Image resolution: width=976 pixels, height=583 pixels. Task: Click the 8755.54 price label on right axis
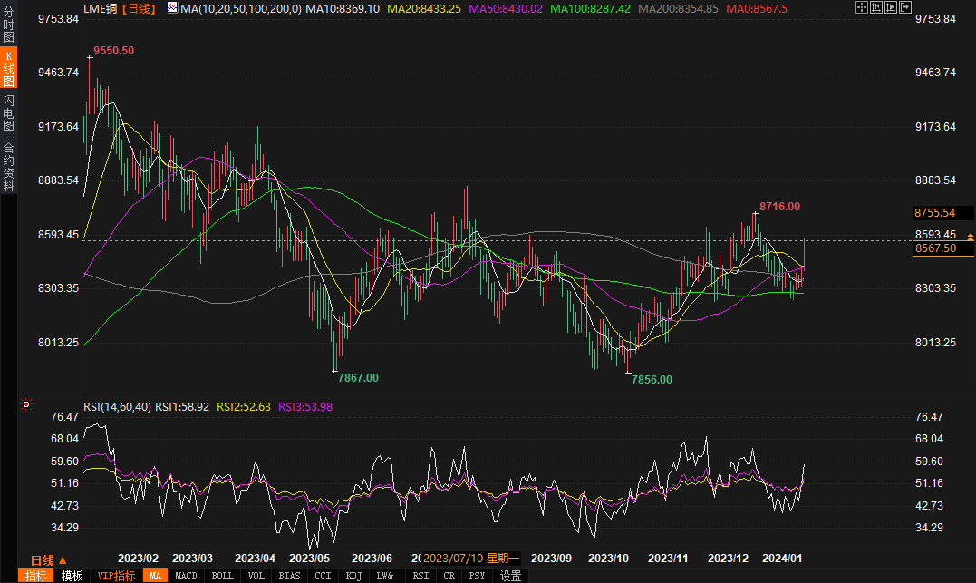coord(935,213)
